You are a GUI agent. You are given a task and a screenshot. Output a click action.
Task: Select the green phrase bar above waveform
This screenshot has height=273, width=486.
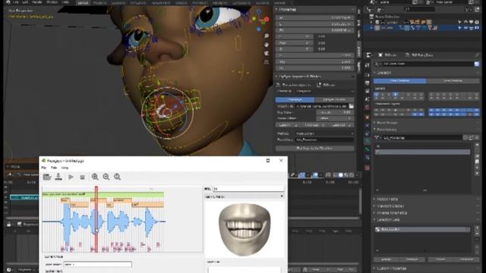pyautogui.click(x=103, y=194)
